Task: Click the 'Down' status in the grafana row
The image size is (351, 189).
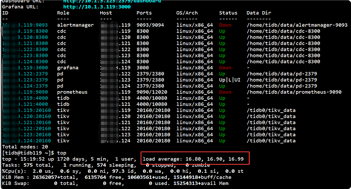Action: [225, 68]
